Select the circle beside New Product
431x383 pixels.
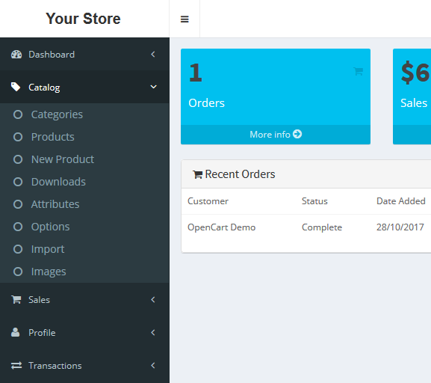(x=18, y=159)
